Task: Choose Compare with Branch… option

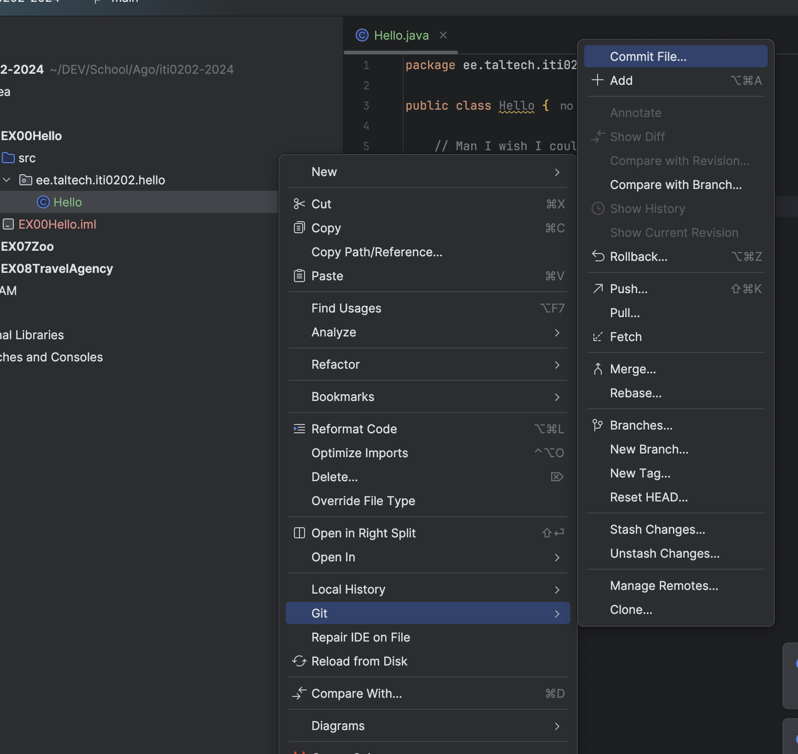Action: 675,184
